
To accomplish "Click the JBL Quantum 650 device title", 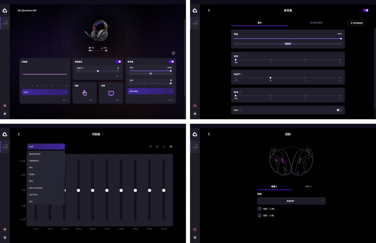I will point(27,11).
